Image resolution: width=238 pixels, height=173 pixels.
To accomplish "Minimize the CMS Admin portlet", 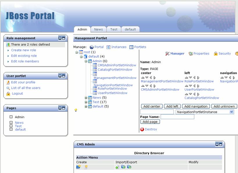I will pyautogui.click(x=217, y=144).
